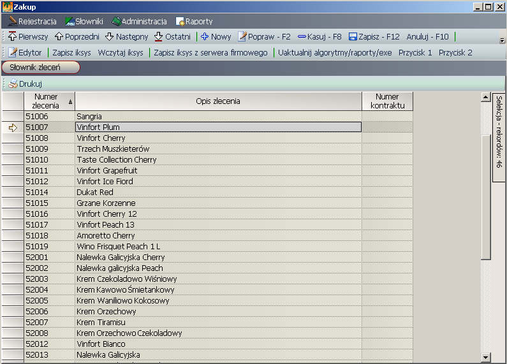Click the Rejestracja pen icon
The height and width of the screenshot is (364, 507).
[13, 21]
